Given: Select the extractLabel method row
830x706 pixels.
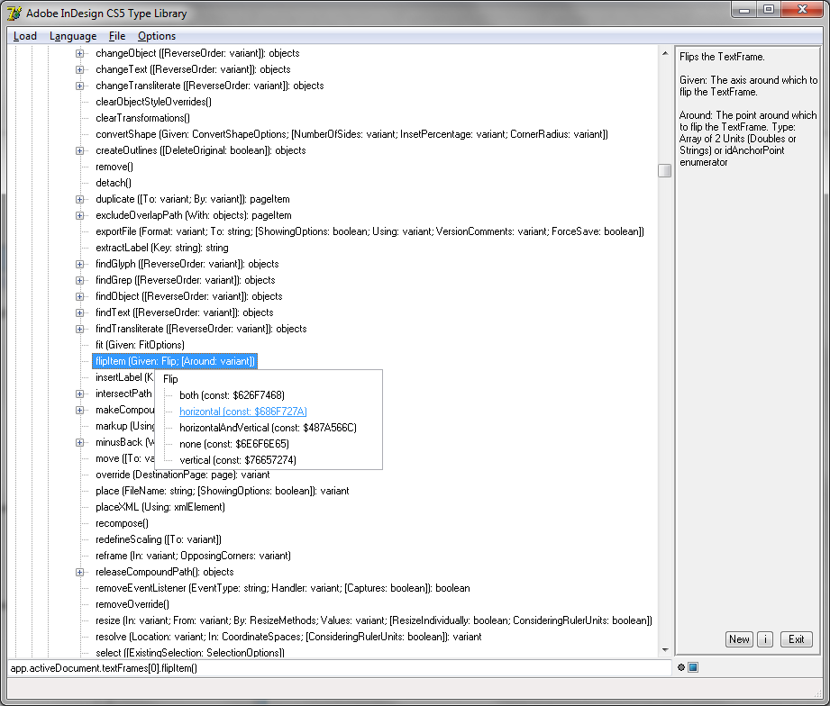Looking at the screenshot, I should (162, 248).
